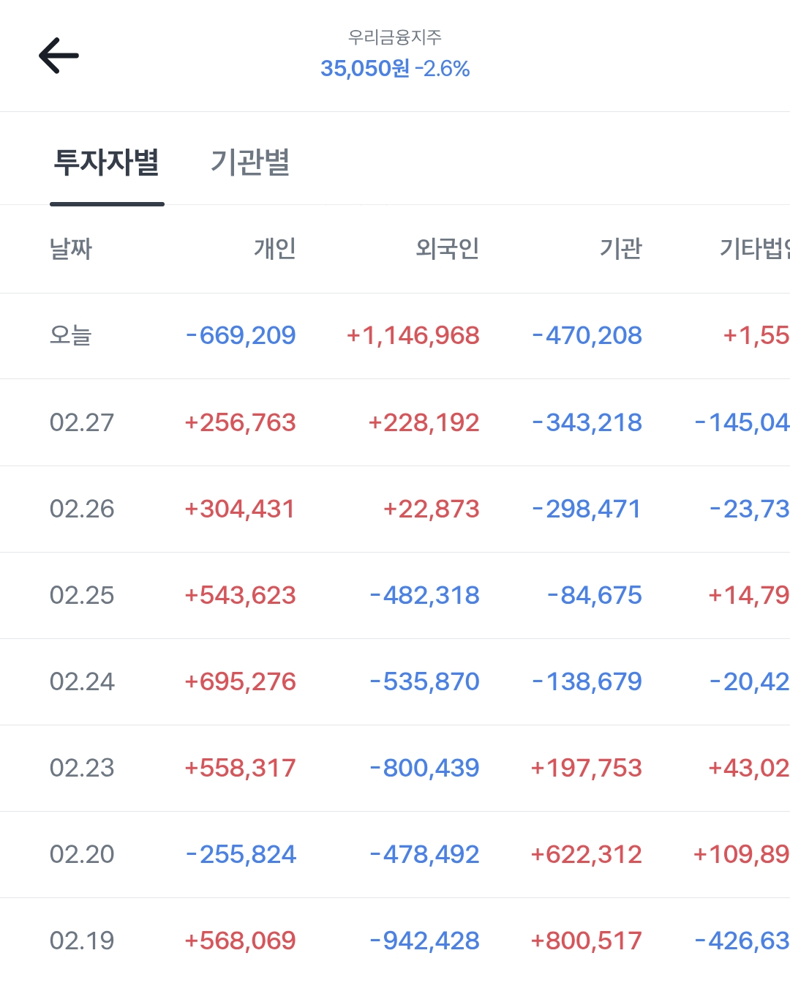Select the 02.27 date row
Viewport: 790px width, 983px height.
tap(82, 422)
